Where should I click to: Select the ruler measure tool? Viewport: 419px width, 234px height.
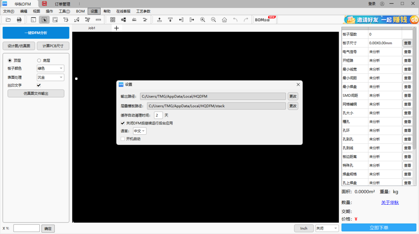pos(98,20)
